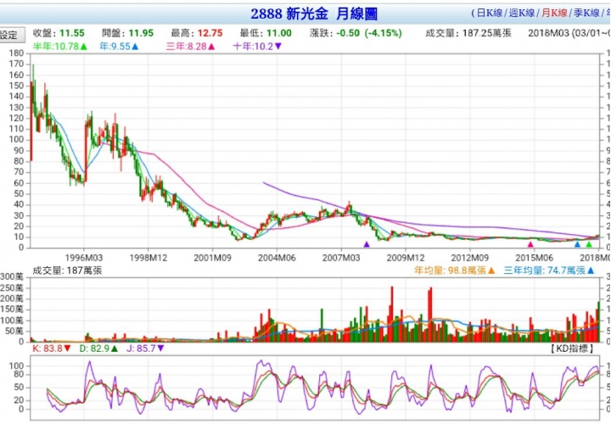This screenshot has height=424, width=611.
Task: Click the 2015M06 date label
Action: pyautogui.click(x=534, y=258)
